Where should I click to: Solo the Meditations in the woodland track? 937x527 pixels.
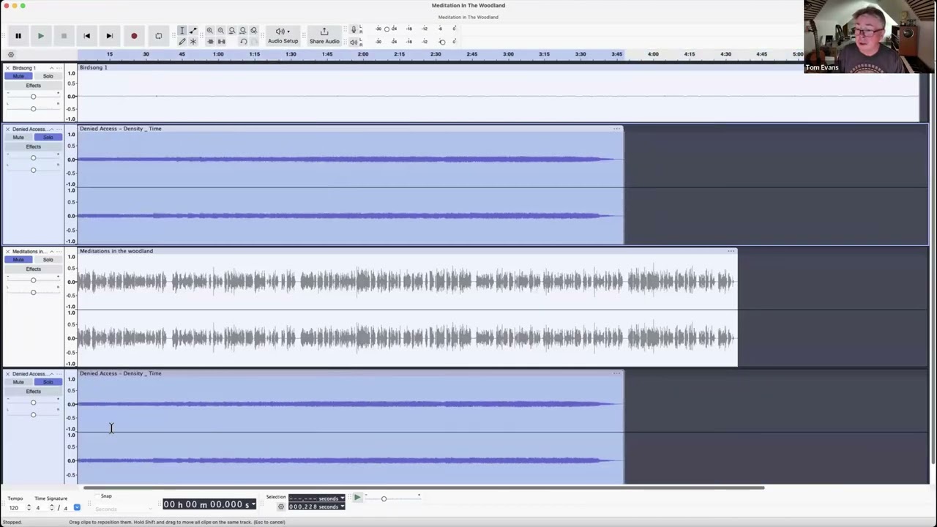[48, 260]
